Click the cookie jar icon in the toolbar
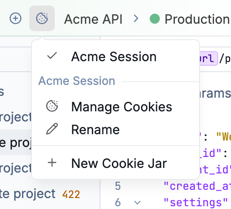Viewport: 231px width, 209px height. (x=42, y=18)
